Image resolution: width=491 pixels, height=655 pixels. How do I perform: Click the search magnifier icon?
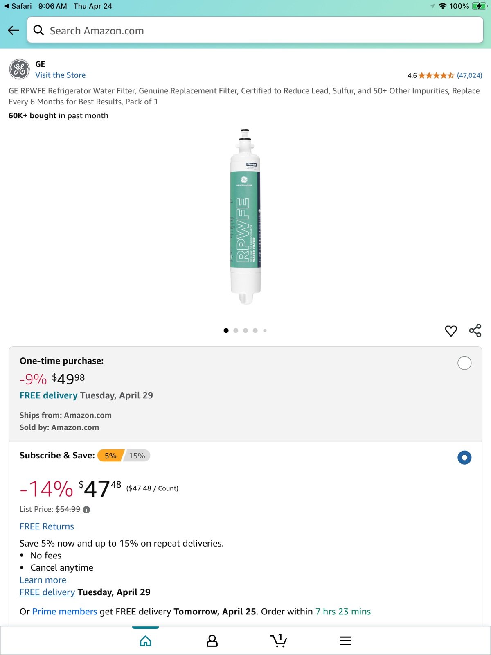click(38, 30)
